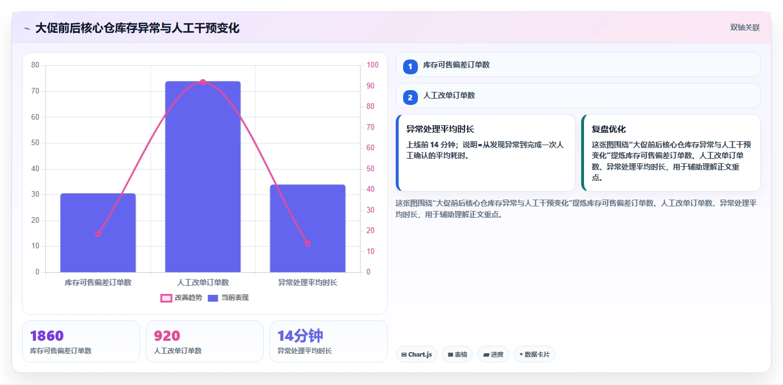The image size is (783, 385).
Task: Open the 1860 库存可售偏差订单数 stat card
Action: pos(81,341)
